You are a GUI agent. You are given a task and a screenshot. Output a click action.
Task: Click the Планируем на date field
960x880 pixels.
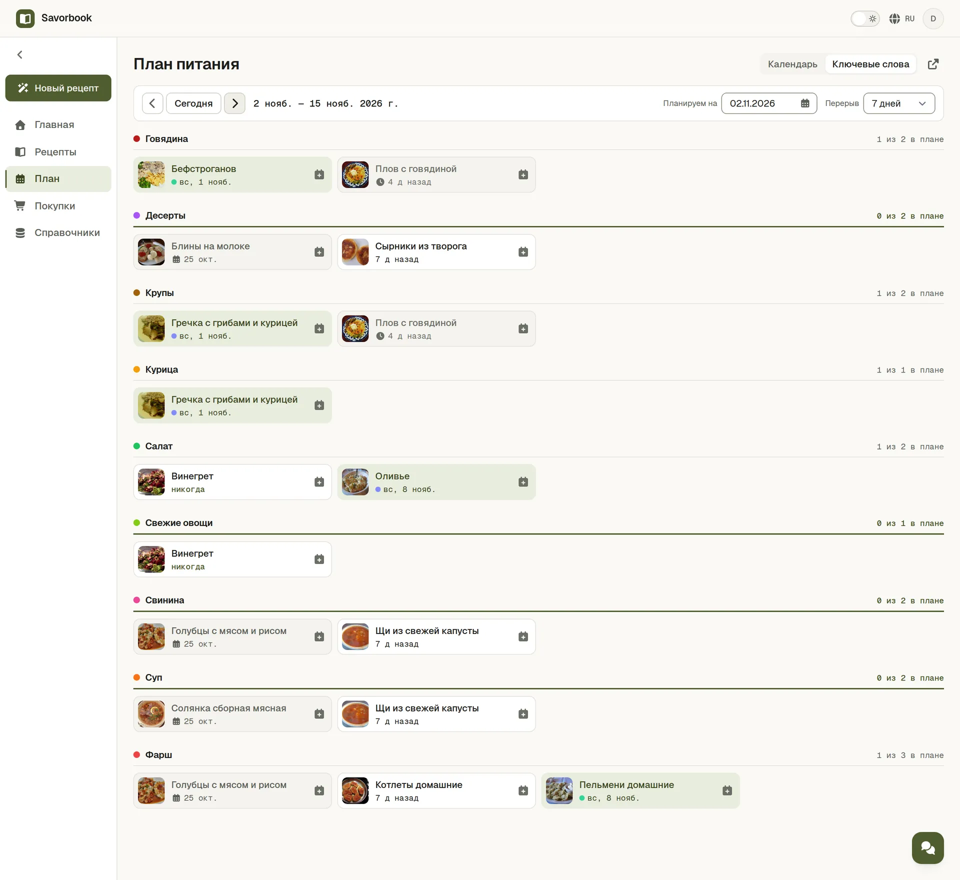(769, 103)
